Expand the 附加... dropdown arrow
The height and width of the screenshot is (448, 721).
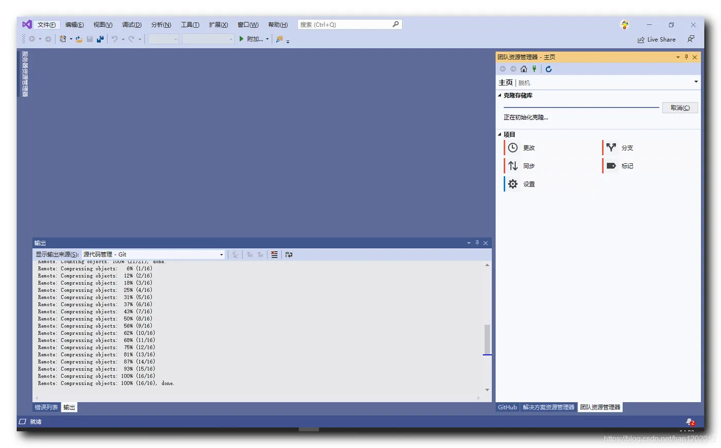coord(267,39)
